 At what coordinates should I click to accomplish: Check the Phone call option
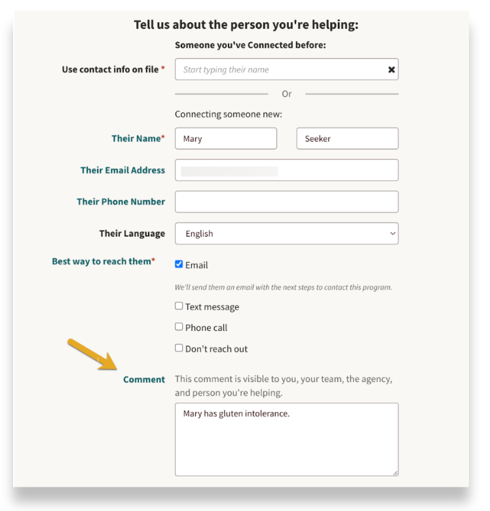pyautogui.click(x=179, y=327)
